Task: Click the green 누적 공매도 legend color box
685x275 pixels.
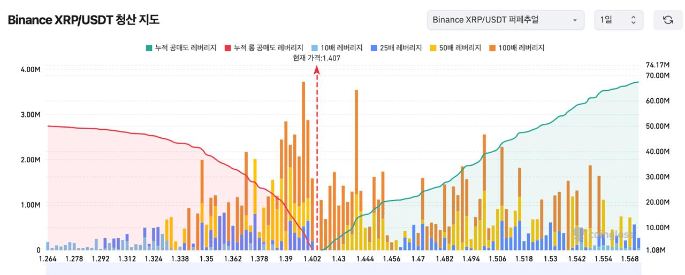Action: (149, 48)
